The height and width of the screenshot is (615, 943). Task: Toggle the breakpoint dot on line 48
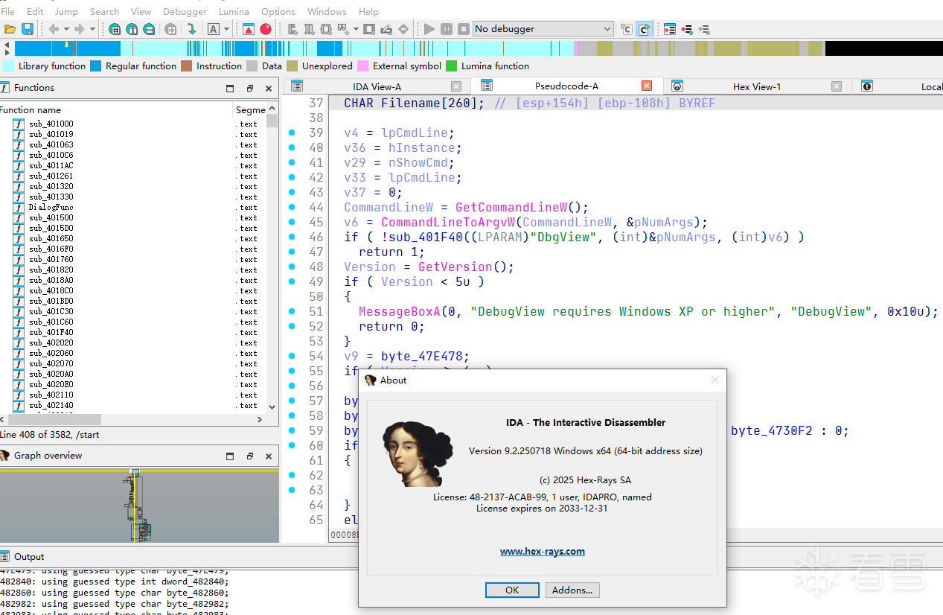click(x=292, y=267)
